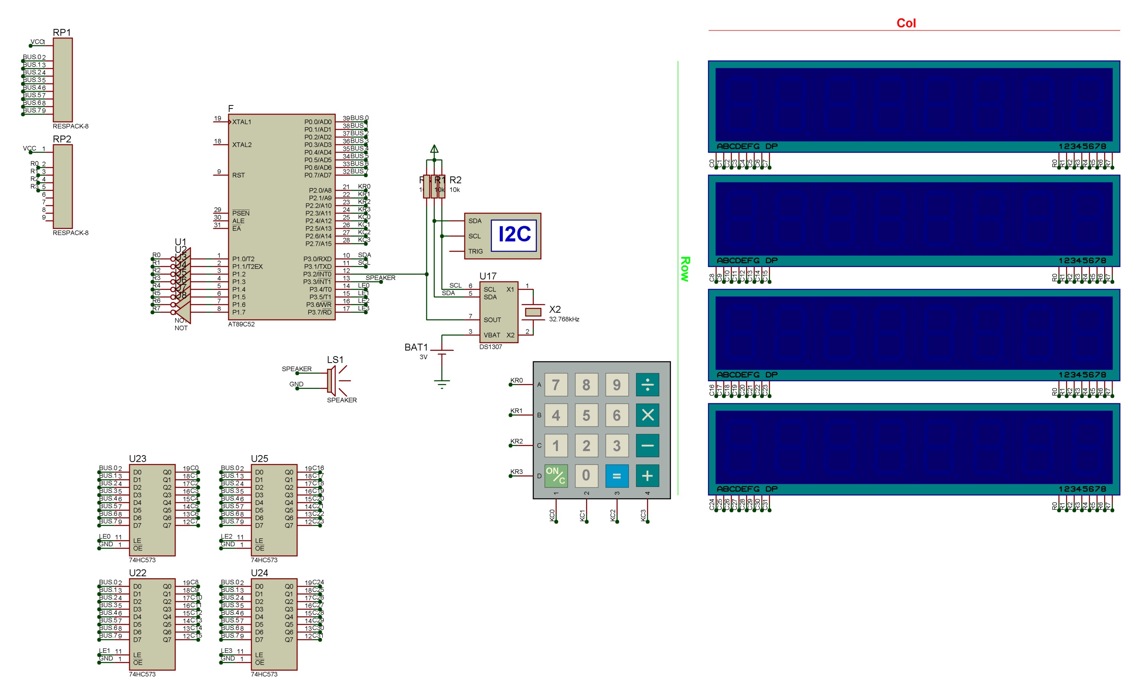
Task: Click the 'RESPACK-8' label under RP2
Action: click(x=70, y=233)
